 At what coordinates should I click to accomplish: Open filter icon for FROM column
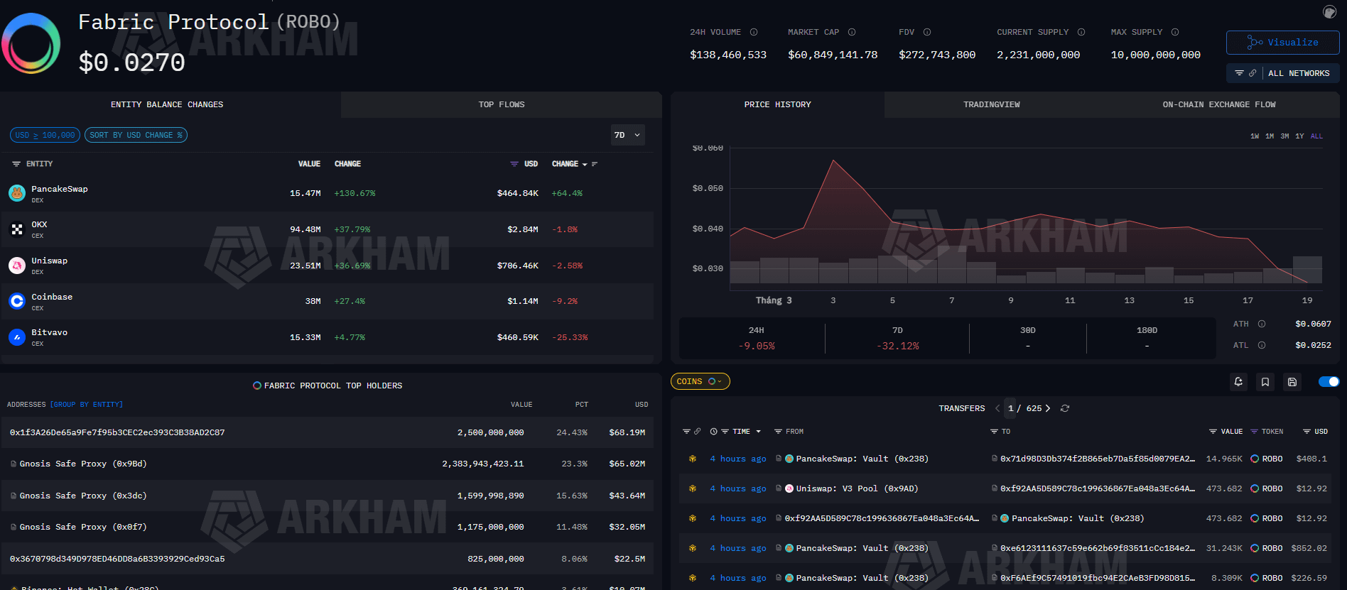coord(778,432)
